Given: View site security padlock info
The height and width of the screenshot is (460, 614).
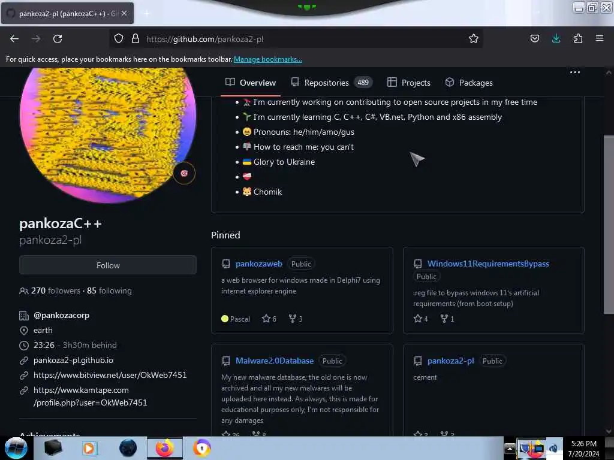Looking at the screenshot, I should pyautogui.click(x=136, y=38).
